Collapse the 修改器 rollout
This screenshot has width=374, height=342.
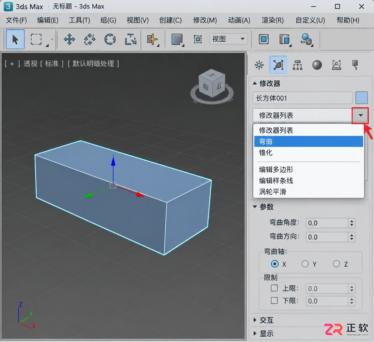click(x=255, y=83)
